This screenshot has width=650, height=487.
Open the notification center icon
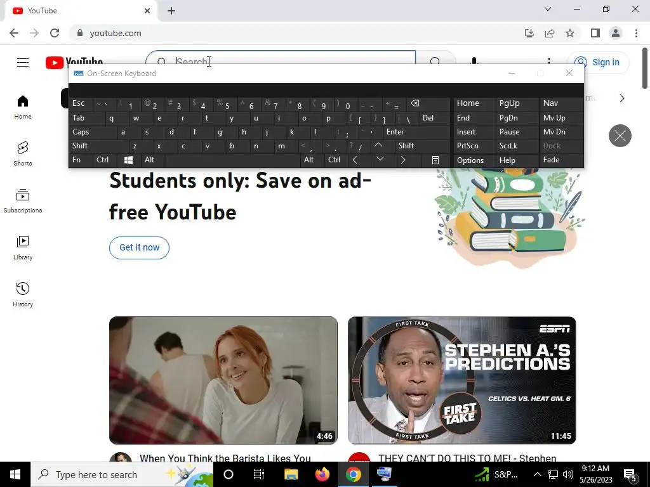[630, 475]
